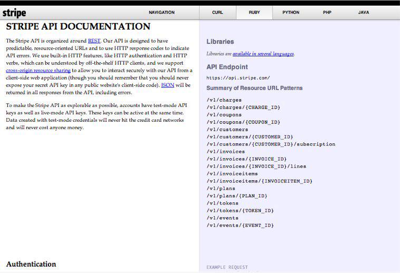Click the EXAMPLE REQUEST label
Screen dimensions: 400x273
(227, 267)
